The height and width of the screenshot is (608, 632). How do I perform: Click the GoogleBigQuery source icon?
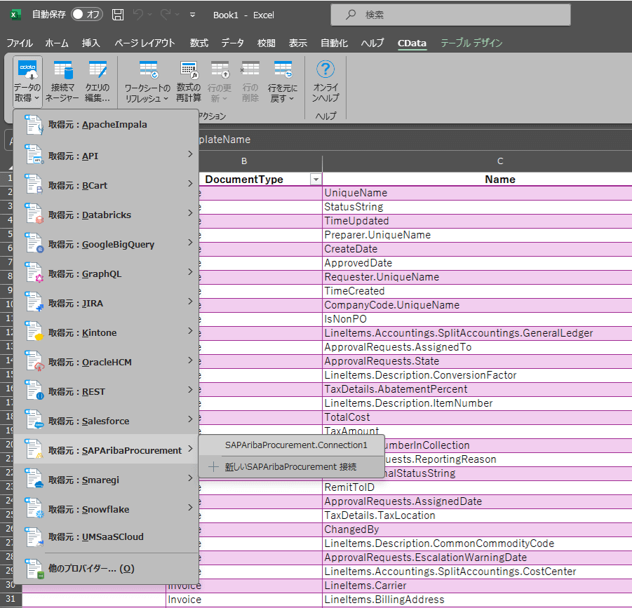pyautogui.click(x=34, y=243)
